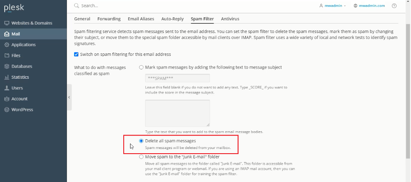Switch to the General tab
Viewport: 411px width, 182px height.
(x=82, y=19)
